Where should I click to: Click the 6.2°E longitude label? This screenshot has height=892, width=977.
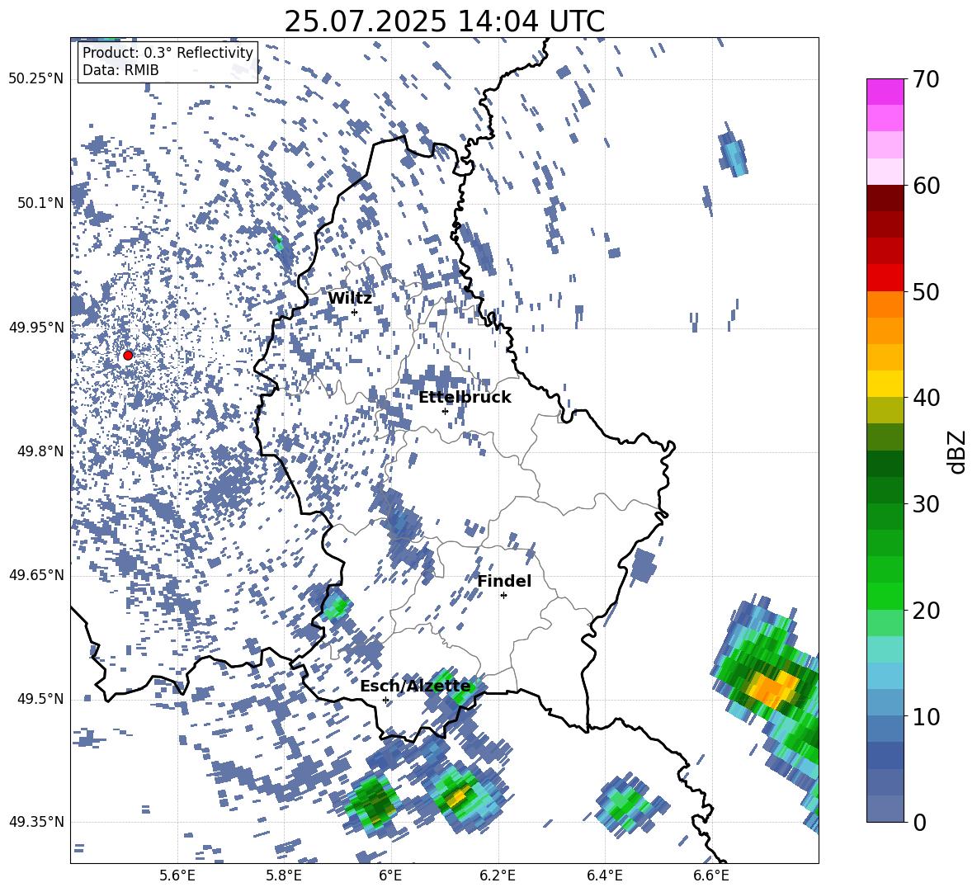pos(498,875)
